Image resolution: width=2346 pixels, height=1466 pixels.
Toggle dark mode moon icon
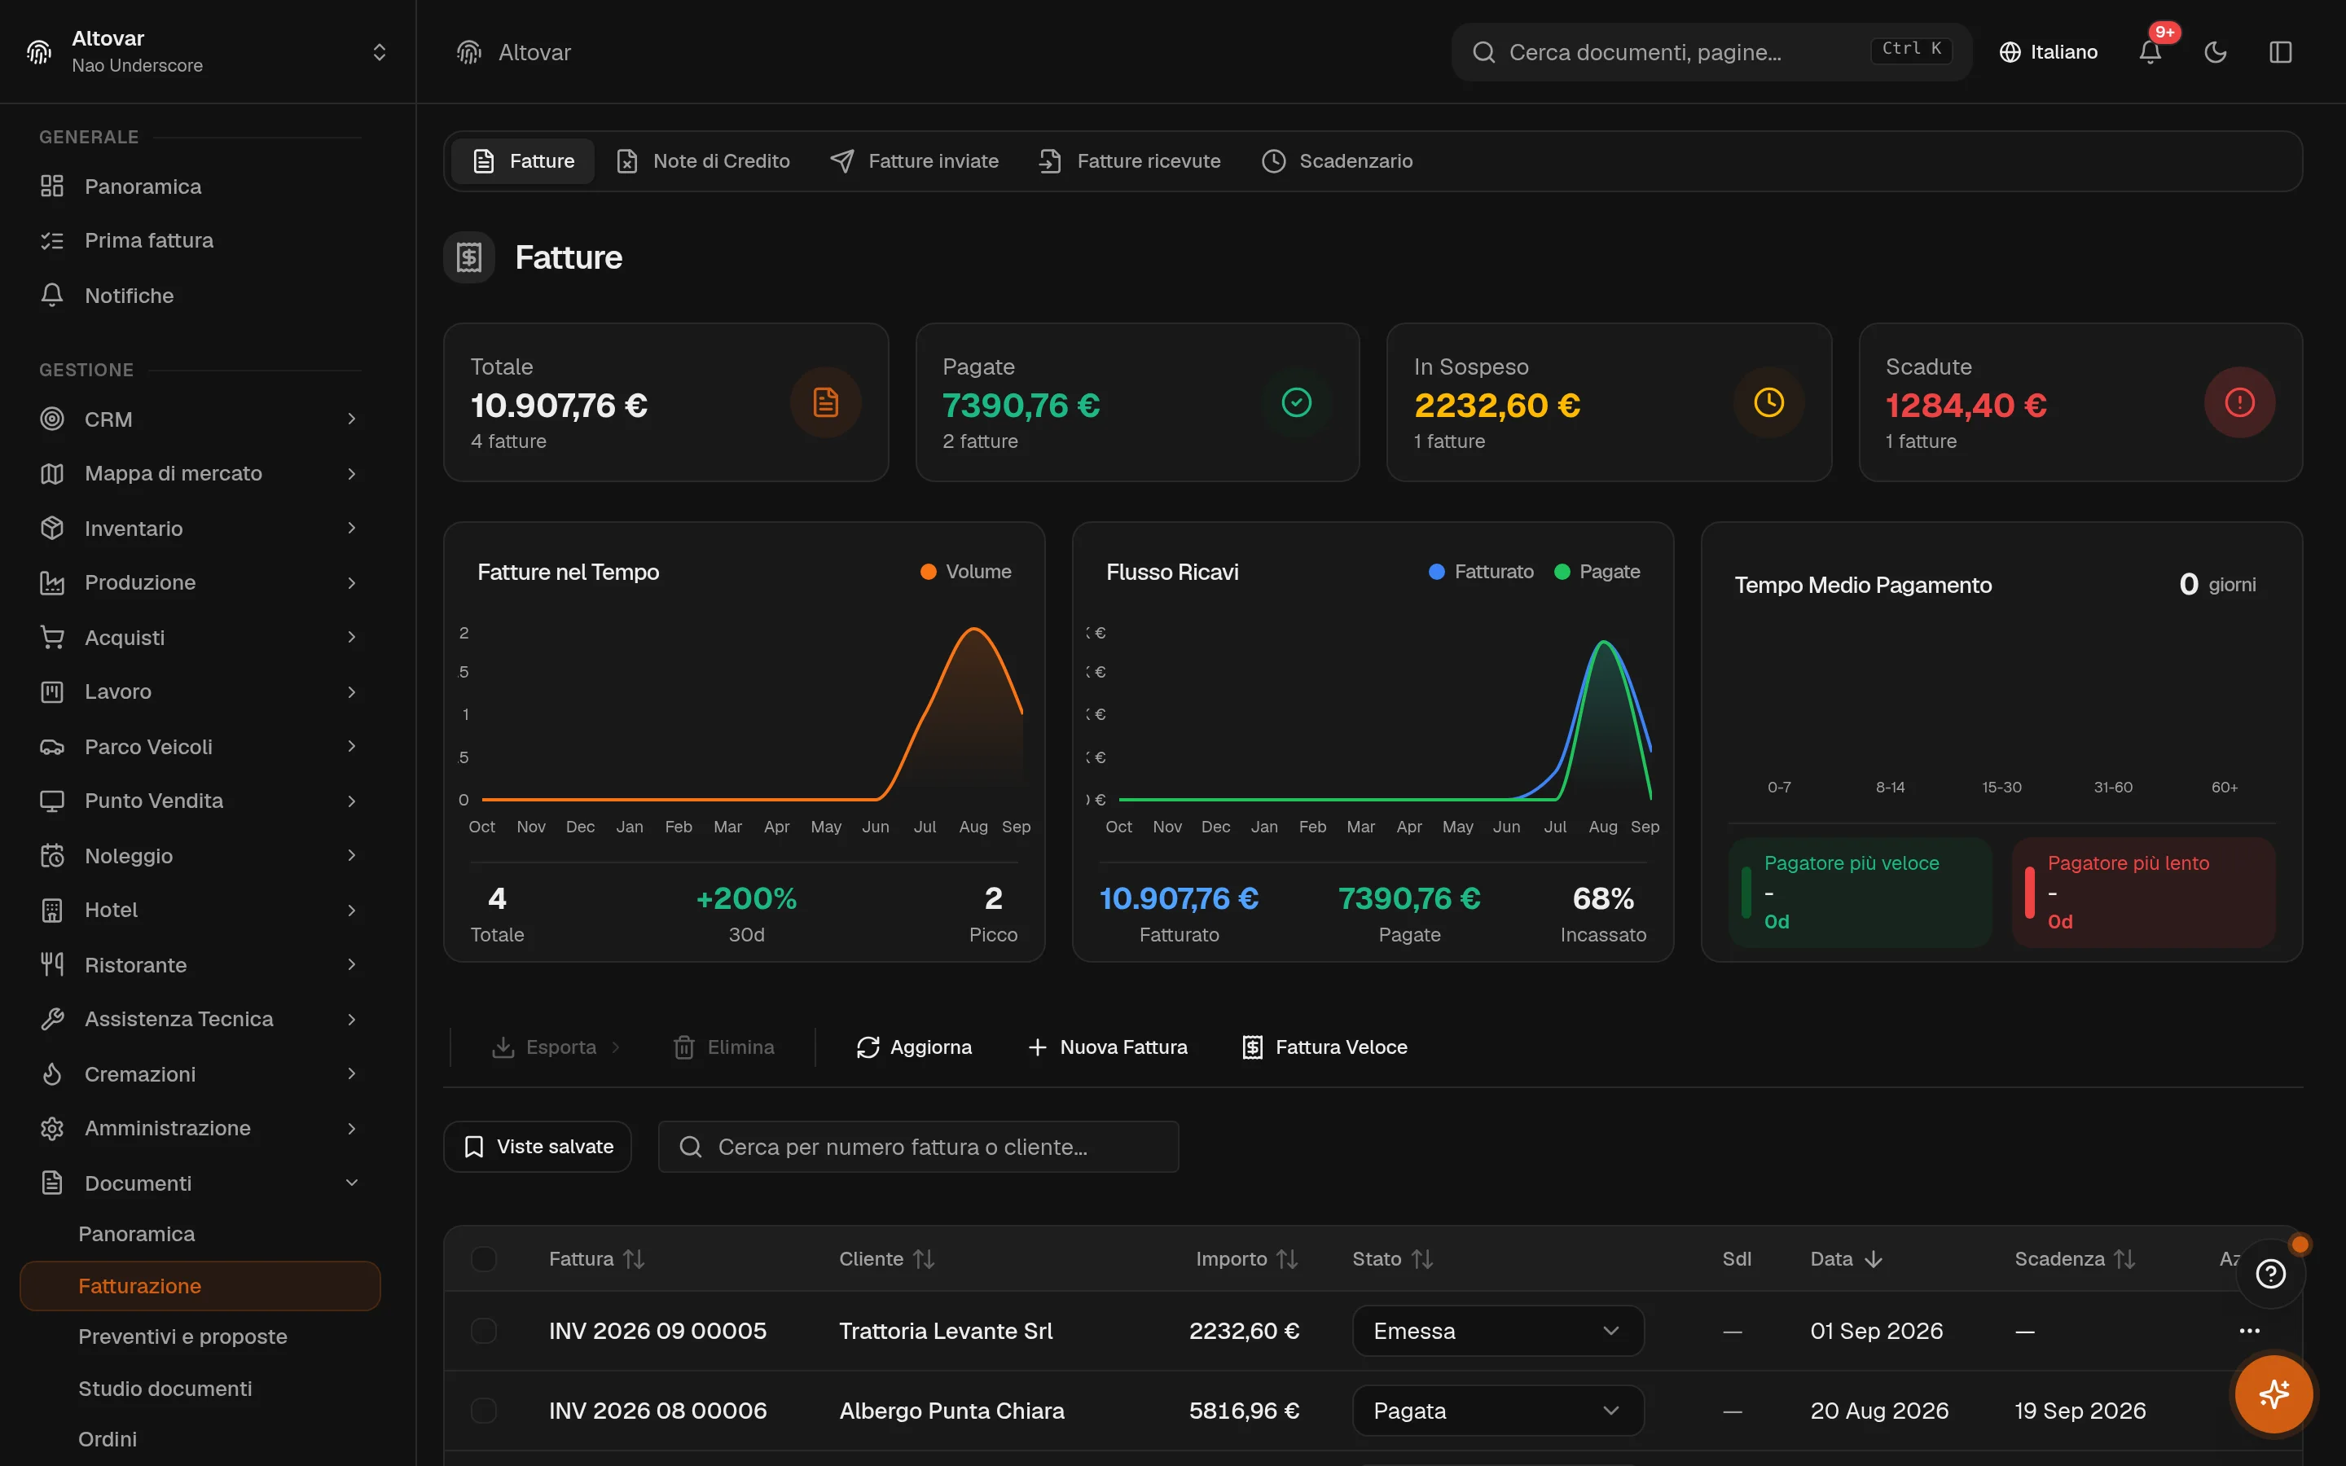point(2215,52)
